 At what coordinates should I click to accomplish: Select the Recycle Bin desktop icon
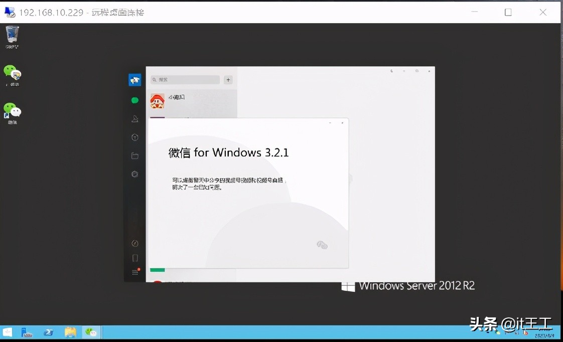12,37
